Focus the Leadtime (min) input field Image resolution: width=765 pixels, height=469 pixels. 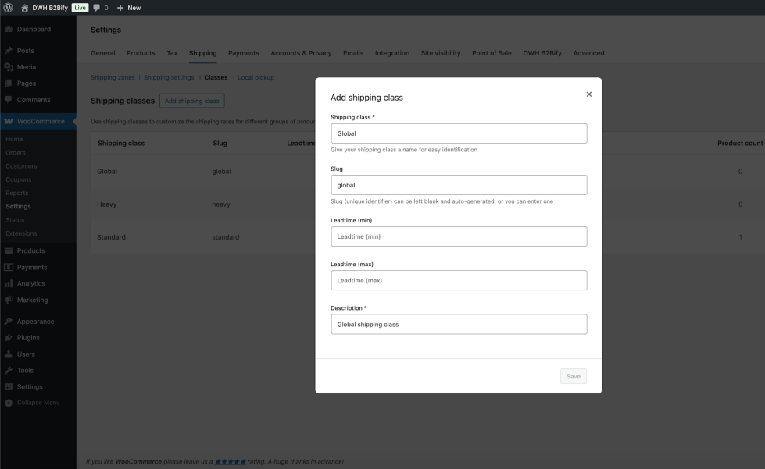459,236
